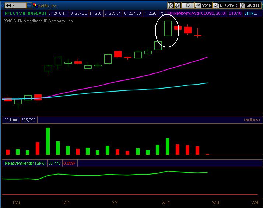Click the 2/7 date on time axis

115,202
